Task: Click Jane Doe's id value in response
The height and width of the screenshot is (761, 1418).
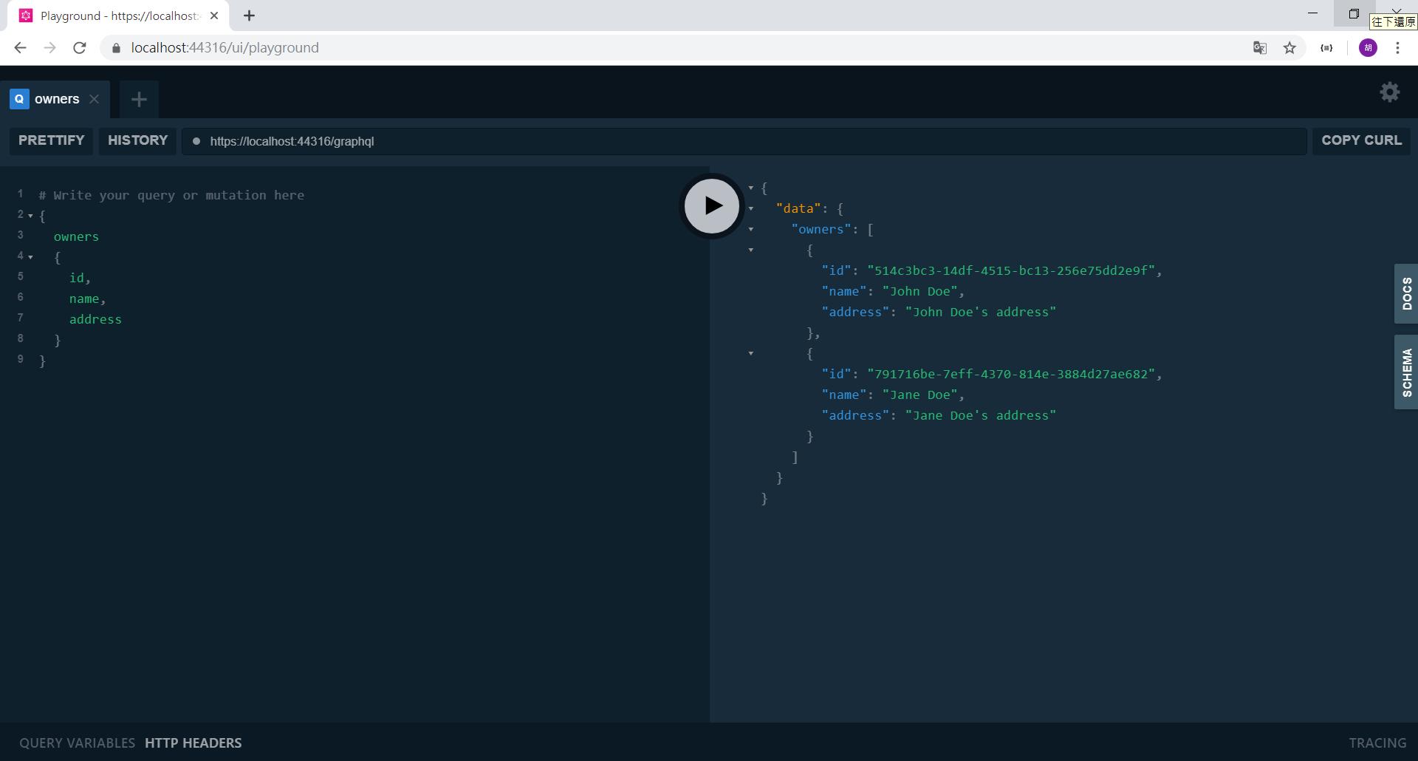Action: (x=1011, y=374)
